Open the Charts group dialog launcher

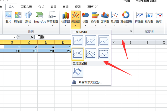tap(131, 31)
